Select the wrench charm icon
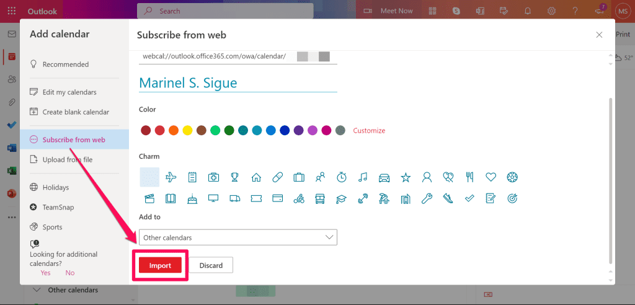Image resolution: width=635 pixels, height=305 pixels. tap(427, 199)
